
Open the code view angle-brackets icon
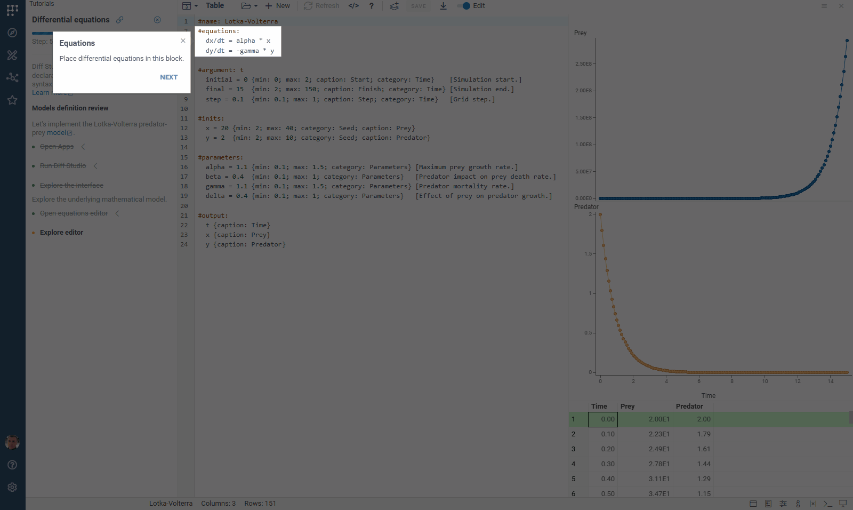point(353,6)
